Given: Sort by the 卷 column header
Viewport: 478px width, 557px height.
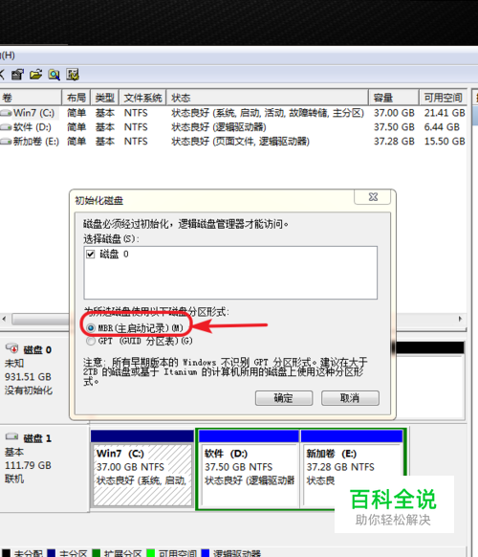Looking at the screenshot, I should (31, 98).
